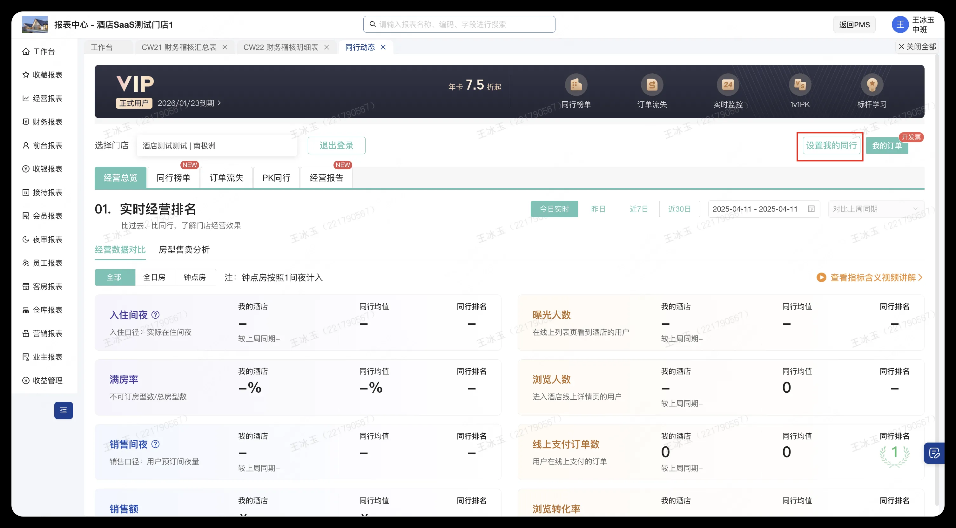Image resolution: width=956 pixels, height=528 pixels.
Task: Open 前台报表 in the sidebar
Action: [x=43, y=145]
